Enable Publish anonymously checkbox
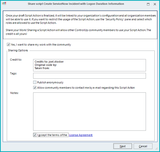Image resolution: width=160 pixels, height=152 pixels. (35, 82)
